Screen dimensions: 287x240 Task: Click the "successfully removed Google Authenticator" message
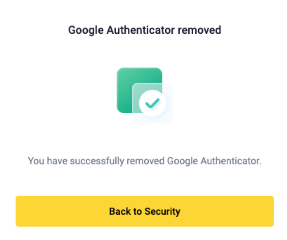click(x=144, y=161)
